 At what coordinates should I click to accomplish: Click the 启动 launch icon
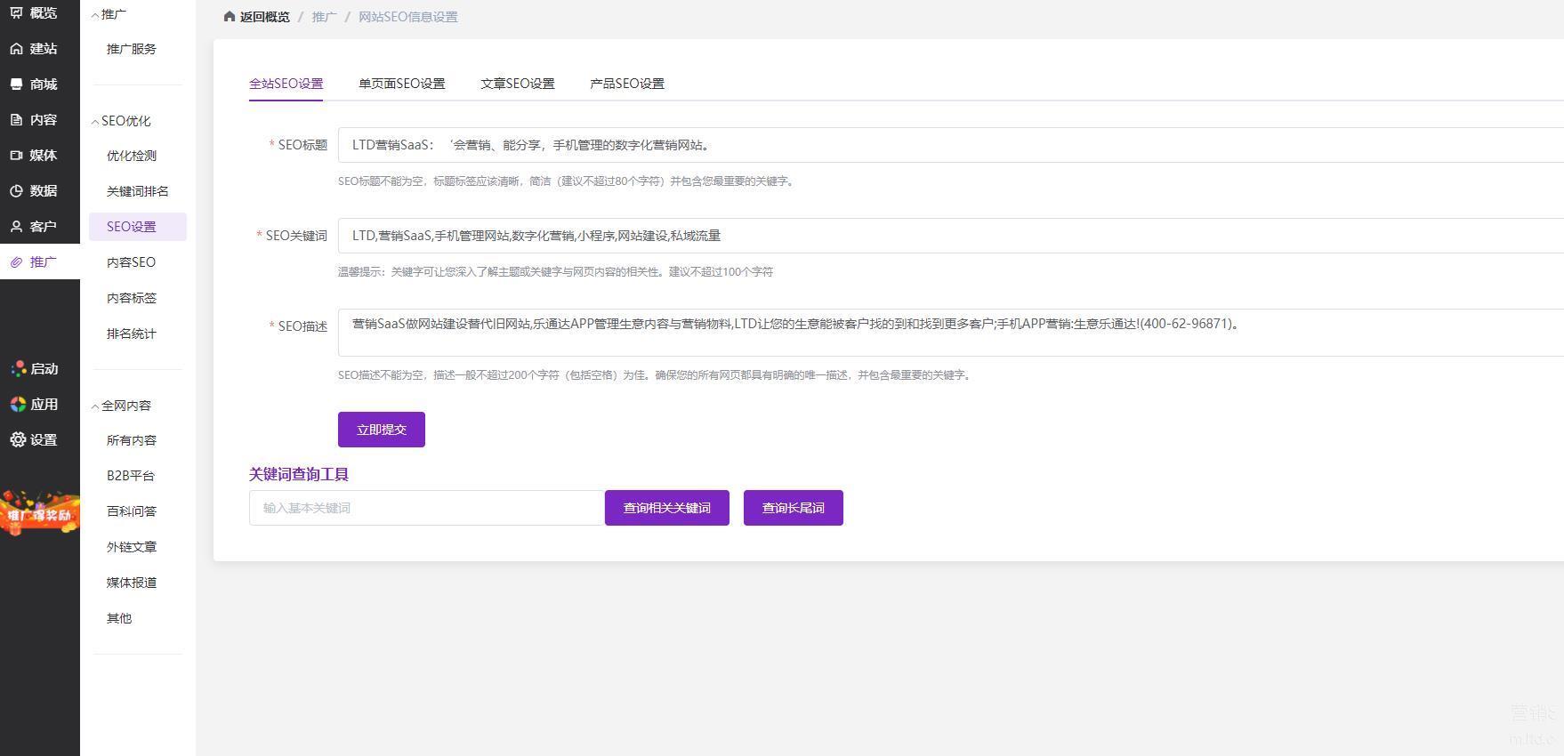(x=18, y=368)
